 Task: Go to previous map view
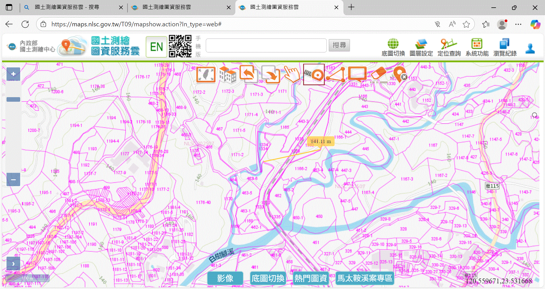249,75
